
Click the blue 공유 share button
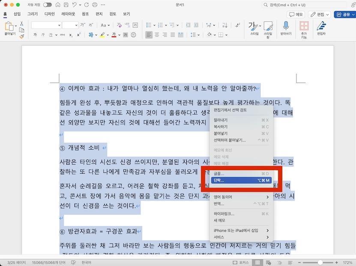coord(345,15)
